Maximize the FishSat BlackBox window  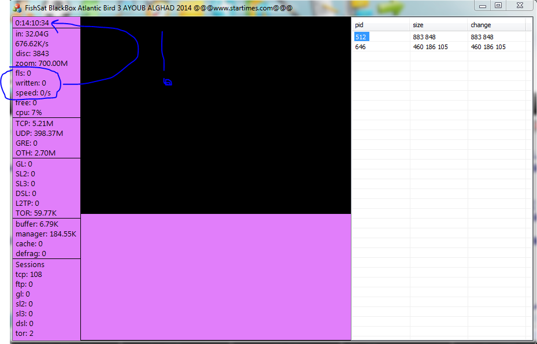point(498,5)
